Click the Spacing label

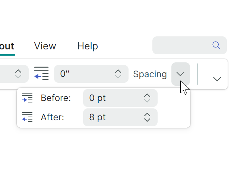[x=150, y=74]
